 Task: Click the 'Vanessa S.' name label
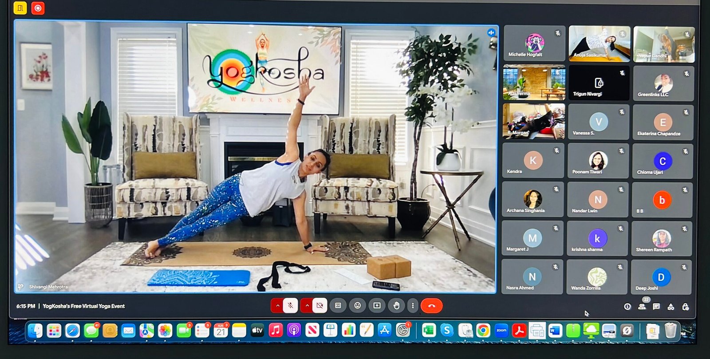583,133
